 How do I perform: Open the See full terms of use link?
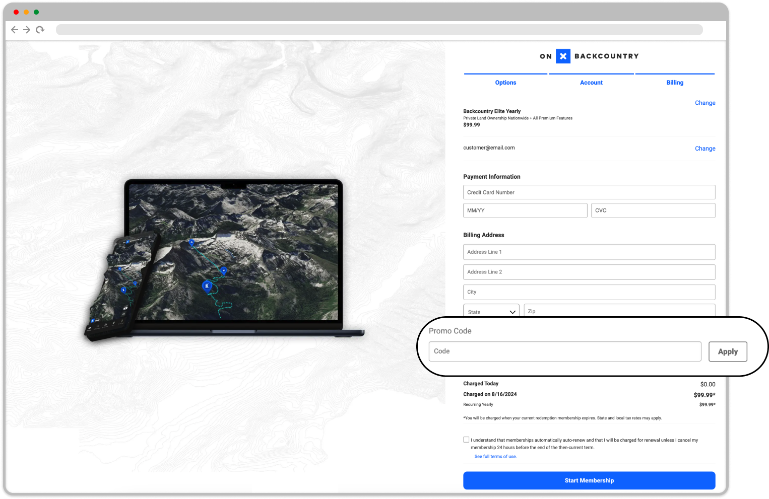(495, 457)
